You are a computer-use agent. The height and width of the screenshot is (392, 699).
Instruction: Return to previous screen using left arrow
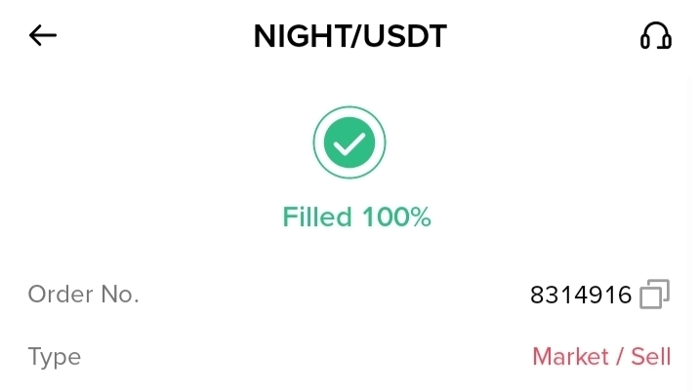(x=43, y=36)
